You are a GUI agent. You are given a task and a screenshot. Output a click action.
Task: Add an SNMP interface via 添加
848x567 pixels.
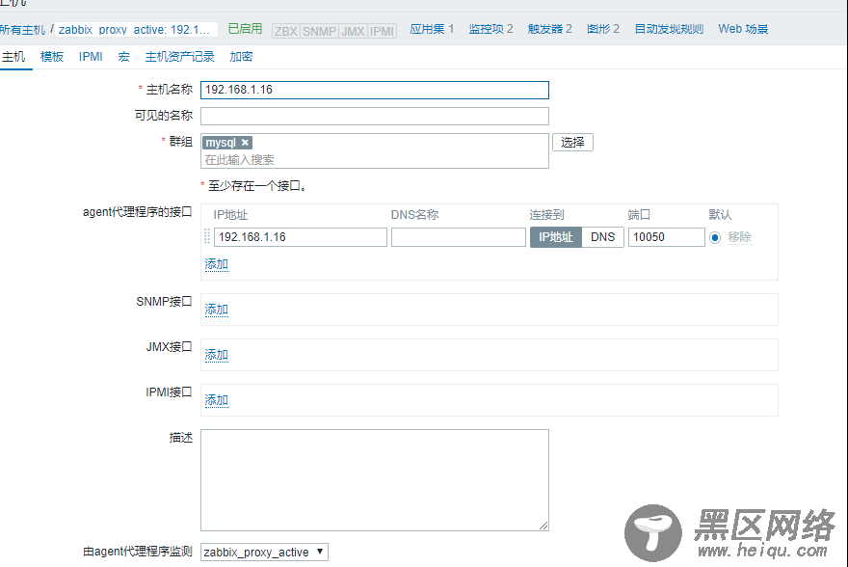216,310
